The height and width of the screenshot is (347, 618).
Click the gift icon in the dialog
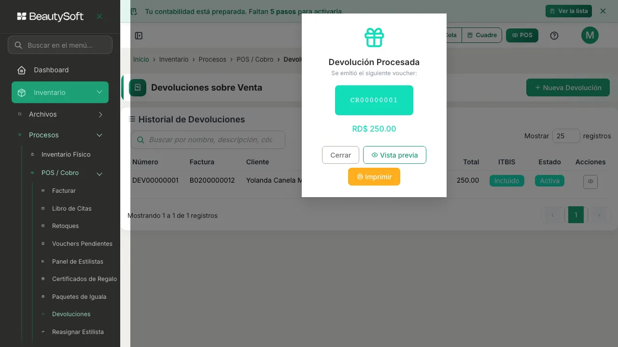pos(374,38)
